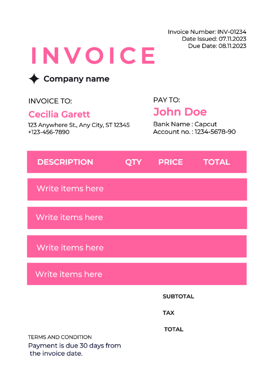Click the John Doe payee name
This screenshot has width=274, height=388.
180,112
